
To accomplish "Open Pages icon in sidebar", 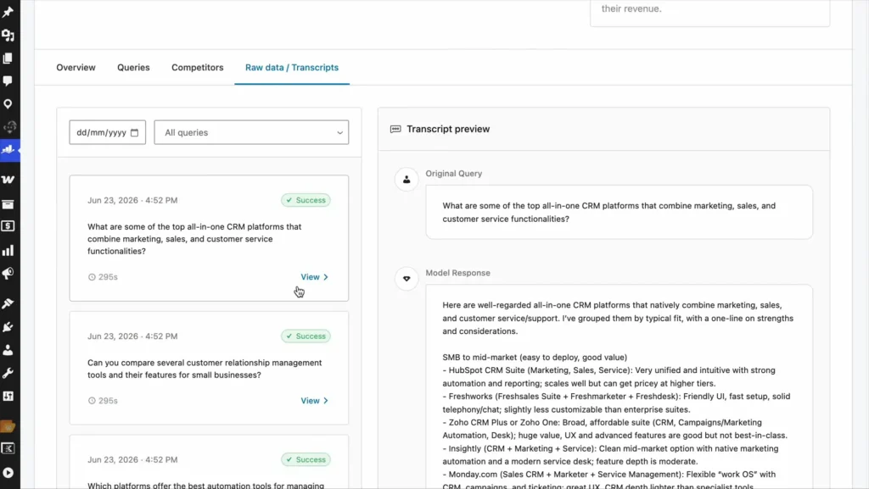I will pyautogui.click(x=8, y=58).
